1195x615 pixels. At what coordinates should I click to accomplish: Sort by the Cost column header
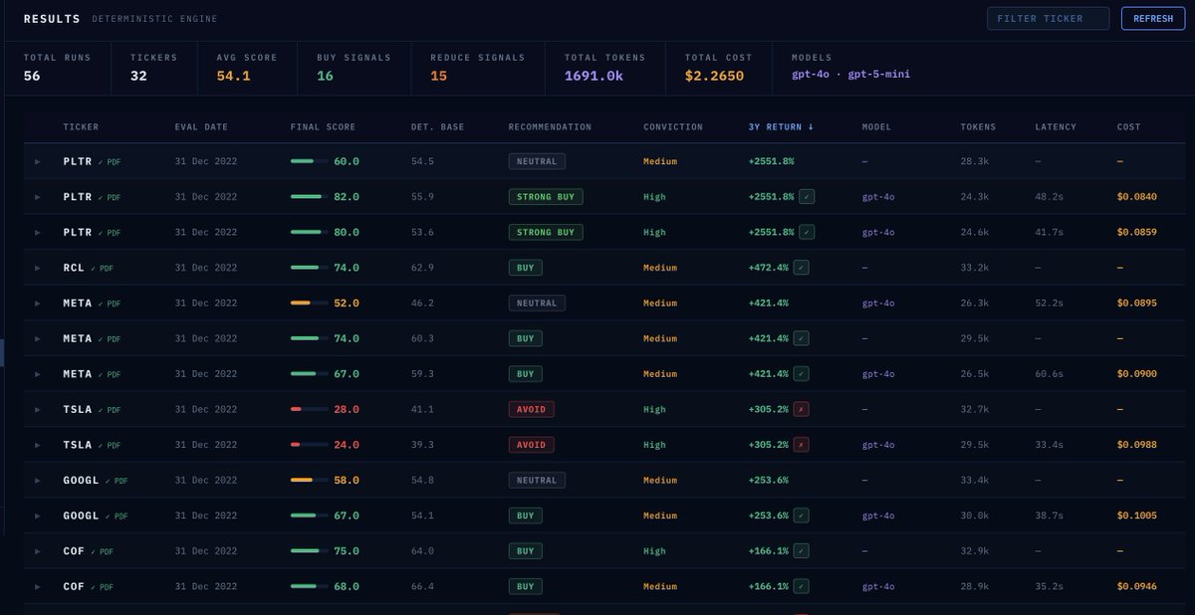coord(1128,127)
